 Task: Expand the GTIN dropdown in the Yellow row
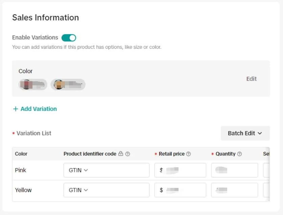(x=78, y=190)
